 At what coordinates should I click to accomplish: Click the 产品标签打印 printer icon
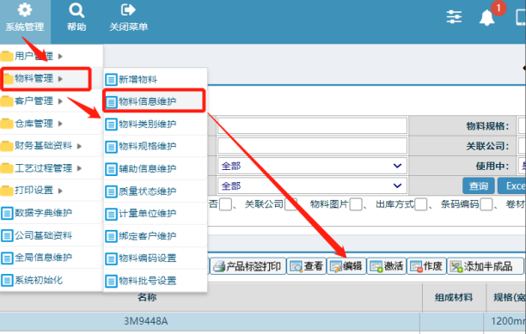[x=219, y=267]
